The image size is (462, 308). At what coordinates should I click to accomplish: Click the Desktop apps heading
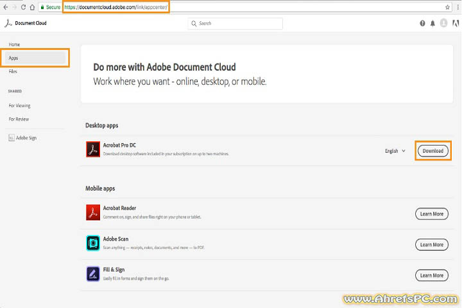pos(101,126)
